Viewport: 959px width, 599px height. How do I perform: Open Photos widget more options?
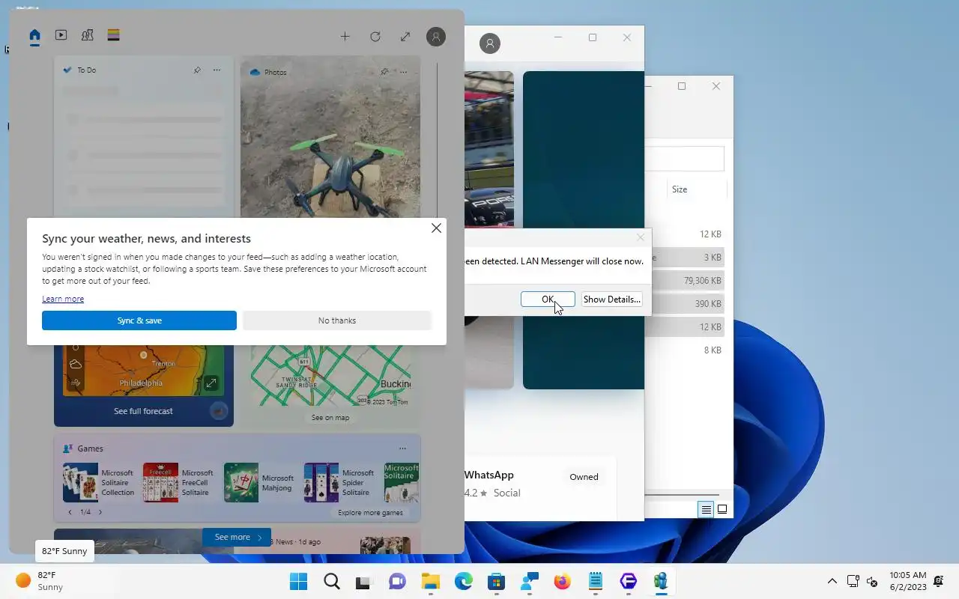coord(404,72)
